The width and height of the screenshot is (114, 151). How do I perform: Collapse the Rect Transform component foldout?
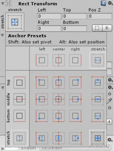tap(2, 4)
